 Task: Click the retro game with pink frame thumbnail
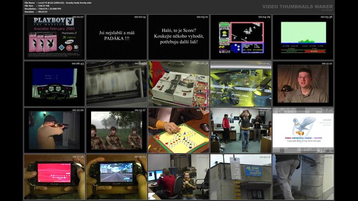(x=241, y=37)
